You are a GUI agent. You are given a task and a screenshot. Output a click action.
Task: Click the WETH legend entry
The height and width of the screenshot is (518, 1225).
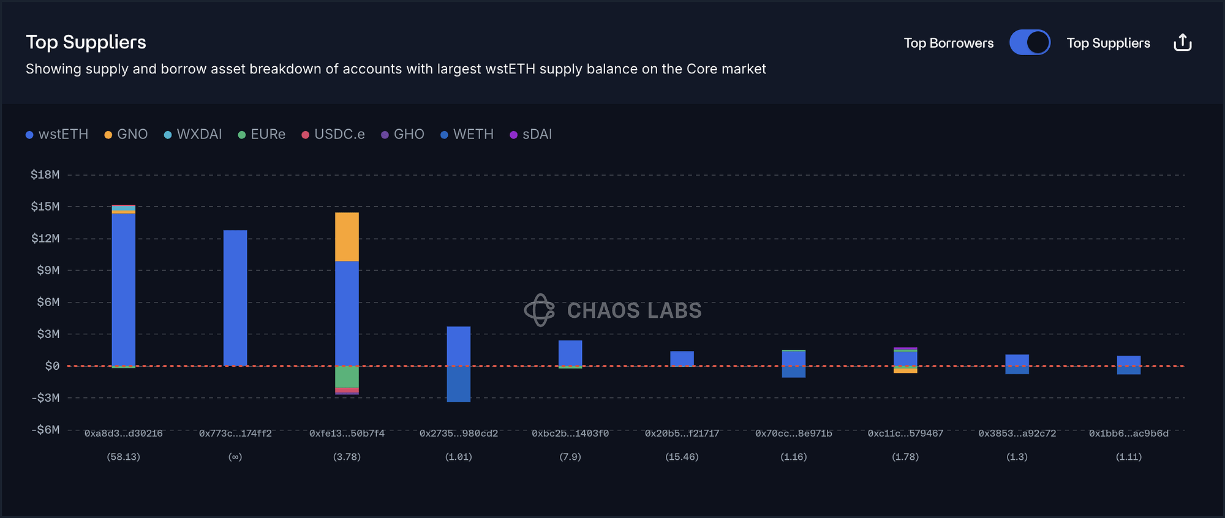[467, 135]
